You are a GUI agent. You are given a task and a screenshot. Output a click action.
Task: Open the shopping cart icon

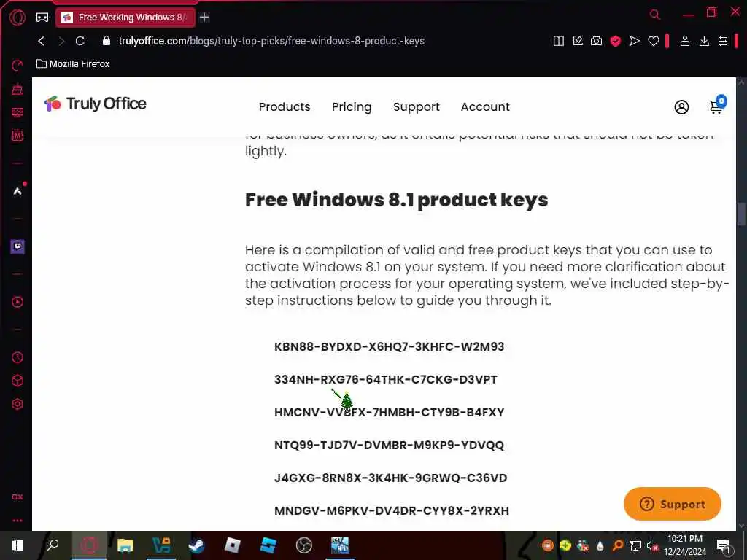tap(716, 106)
